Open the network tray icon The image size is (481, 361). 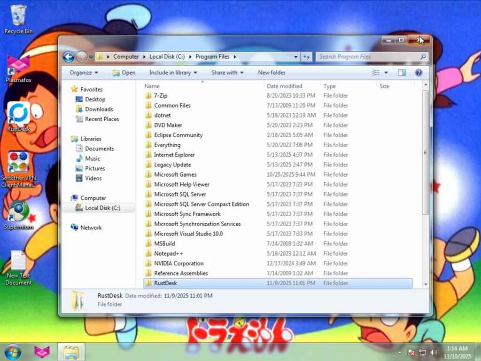point(423,353)
